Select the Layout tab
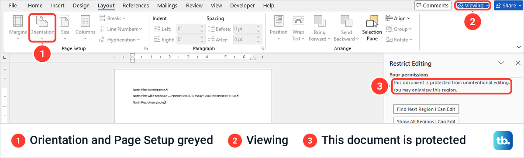This screenshot has width=524, height=158. (106, 6)
